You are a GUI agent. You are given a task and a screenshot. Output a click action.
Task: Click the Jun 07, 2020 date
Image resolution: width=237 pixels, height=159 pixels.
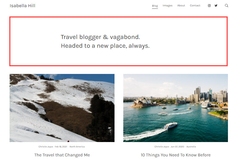click(x=177, y=147)
